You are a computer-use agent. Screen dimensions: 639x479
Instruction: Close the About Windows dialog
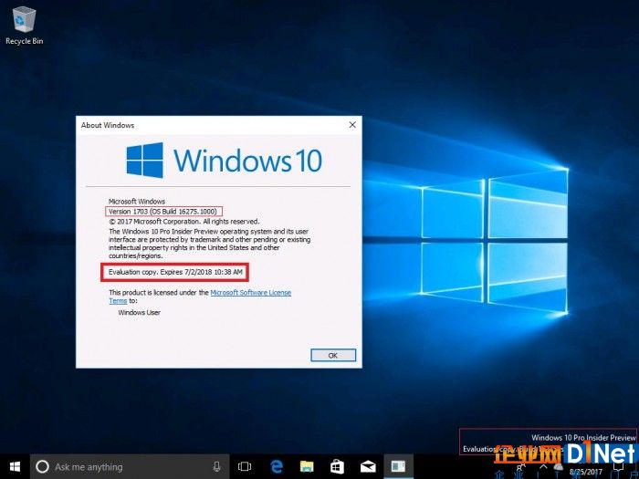(x=352, y=125)
